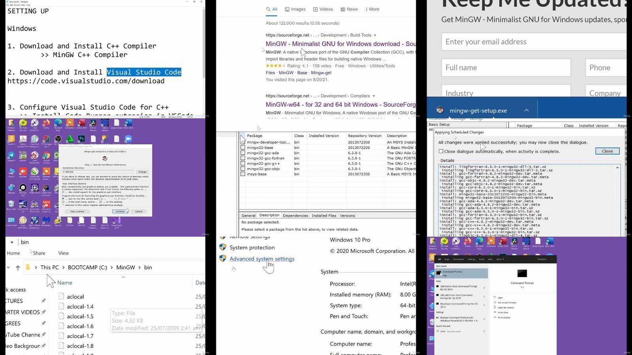Click the shield icon beside System protection
Viewport: 632px width, 355px height.
[x=223, y=247]
